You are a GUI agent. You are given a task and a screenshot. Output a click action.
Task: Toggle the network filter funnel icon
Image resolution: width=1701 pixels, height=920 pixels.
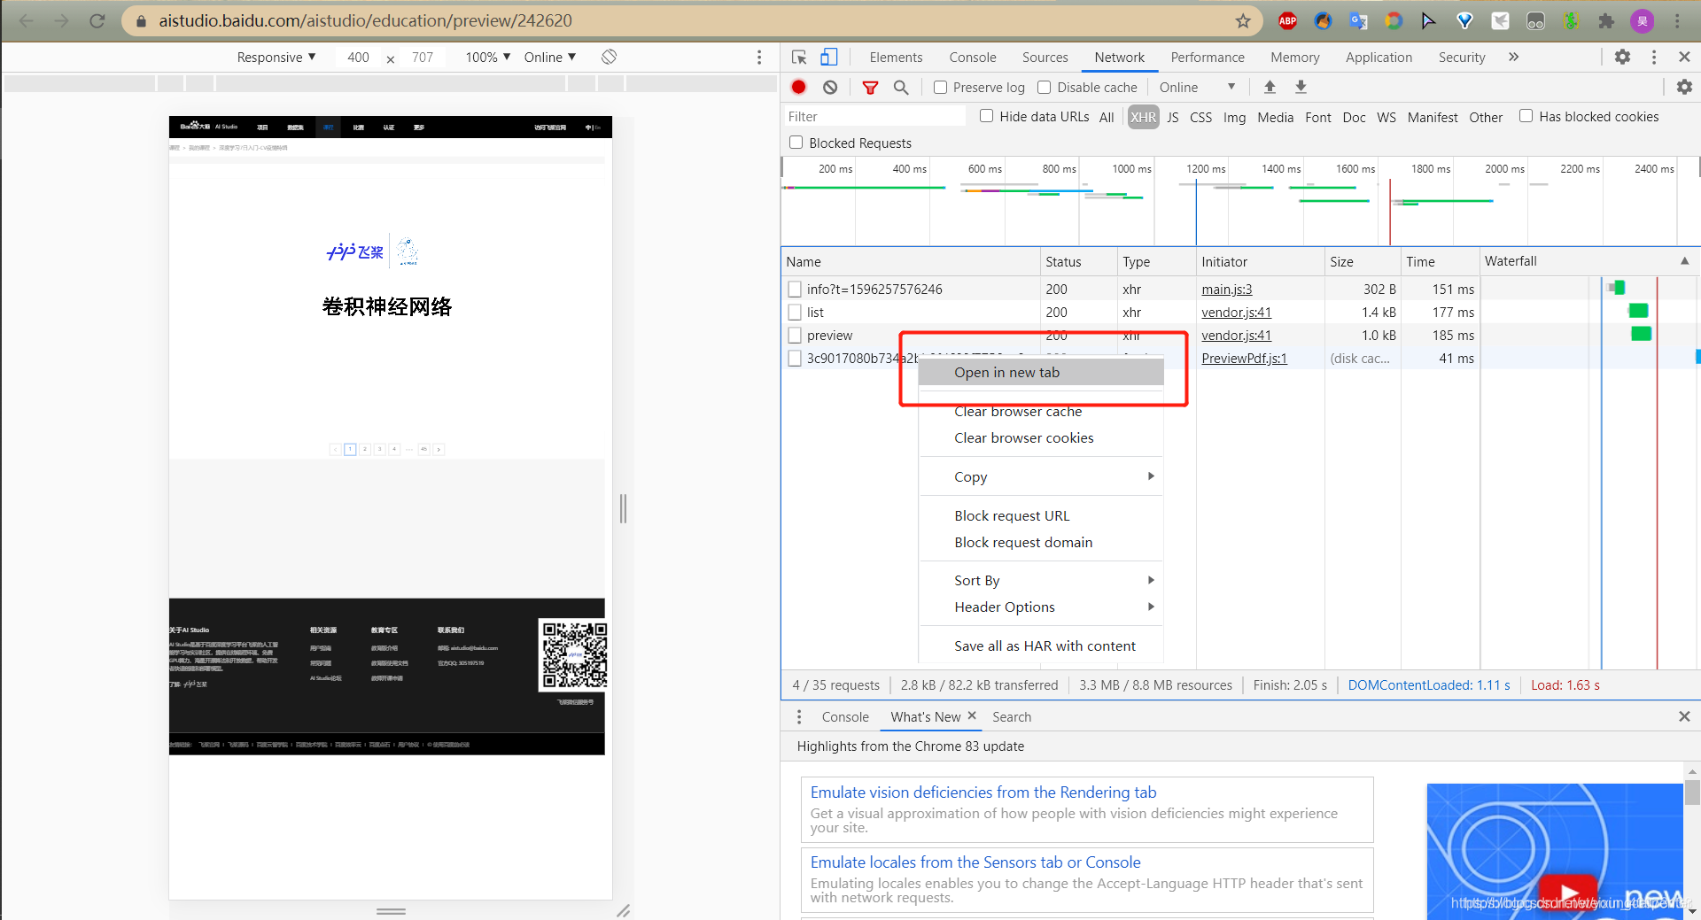[x=870, y=87]
